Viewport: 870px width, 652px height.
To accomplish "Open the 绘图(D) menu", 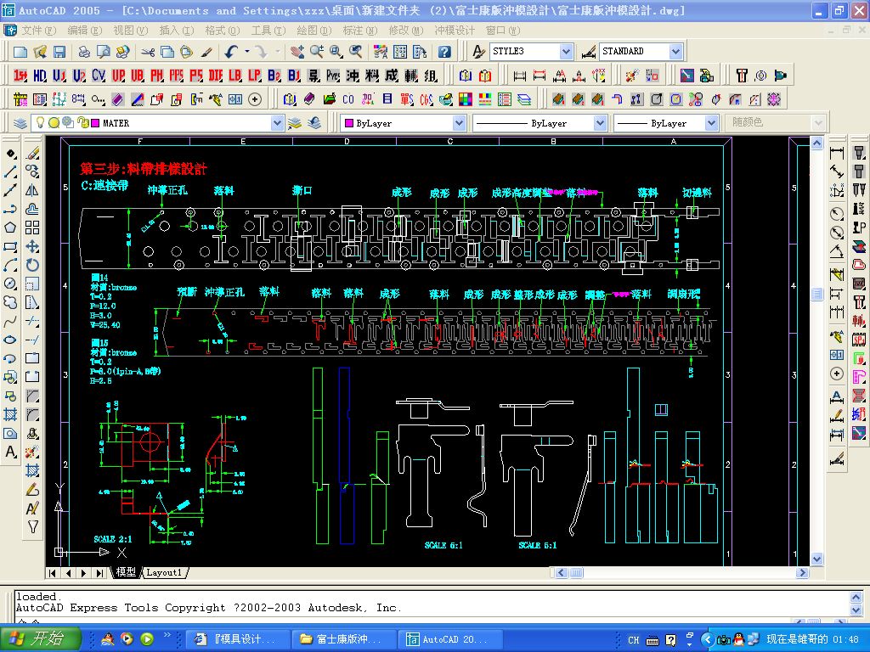I will (x=314, y=31).
